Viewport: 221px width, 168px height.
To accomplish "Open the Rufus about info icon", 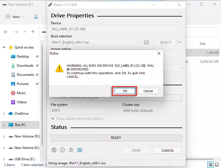I will coord(63,150).
